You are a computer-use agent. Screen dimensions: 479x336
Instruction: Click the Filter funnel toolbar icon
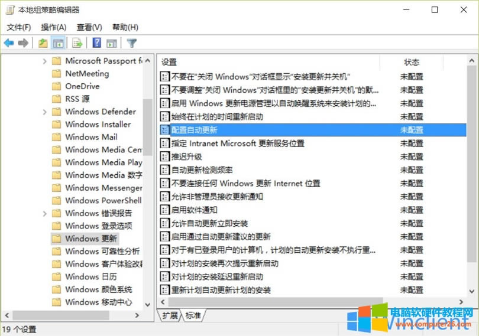coord(132,43)
